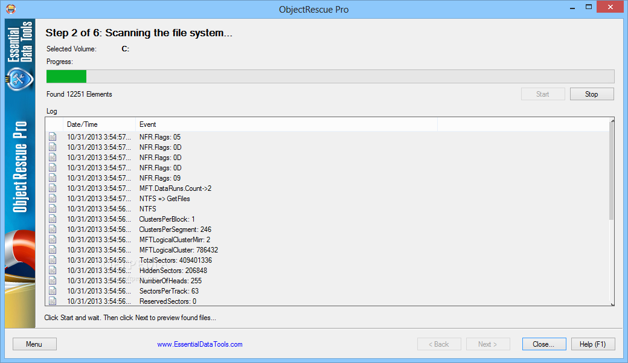Click the ObjectRescue Pro title bar app icon
628x363 pixels.
click(x=11, y=9)
